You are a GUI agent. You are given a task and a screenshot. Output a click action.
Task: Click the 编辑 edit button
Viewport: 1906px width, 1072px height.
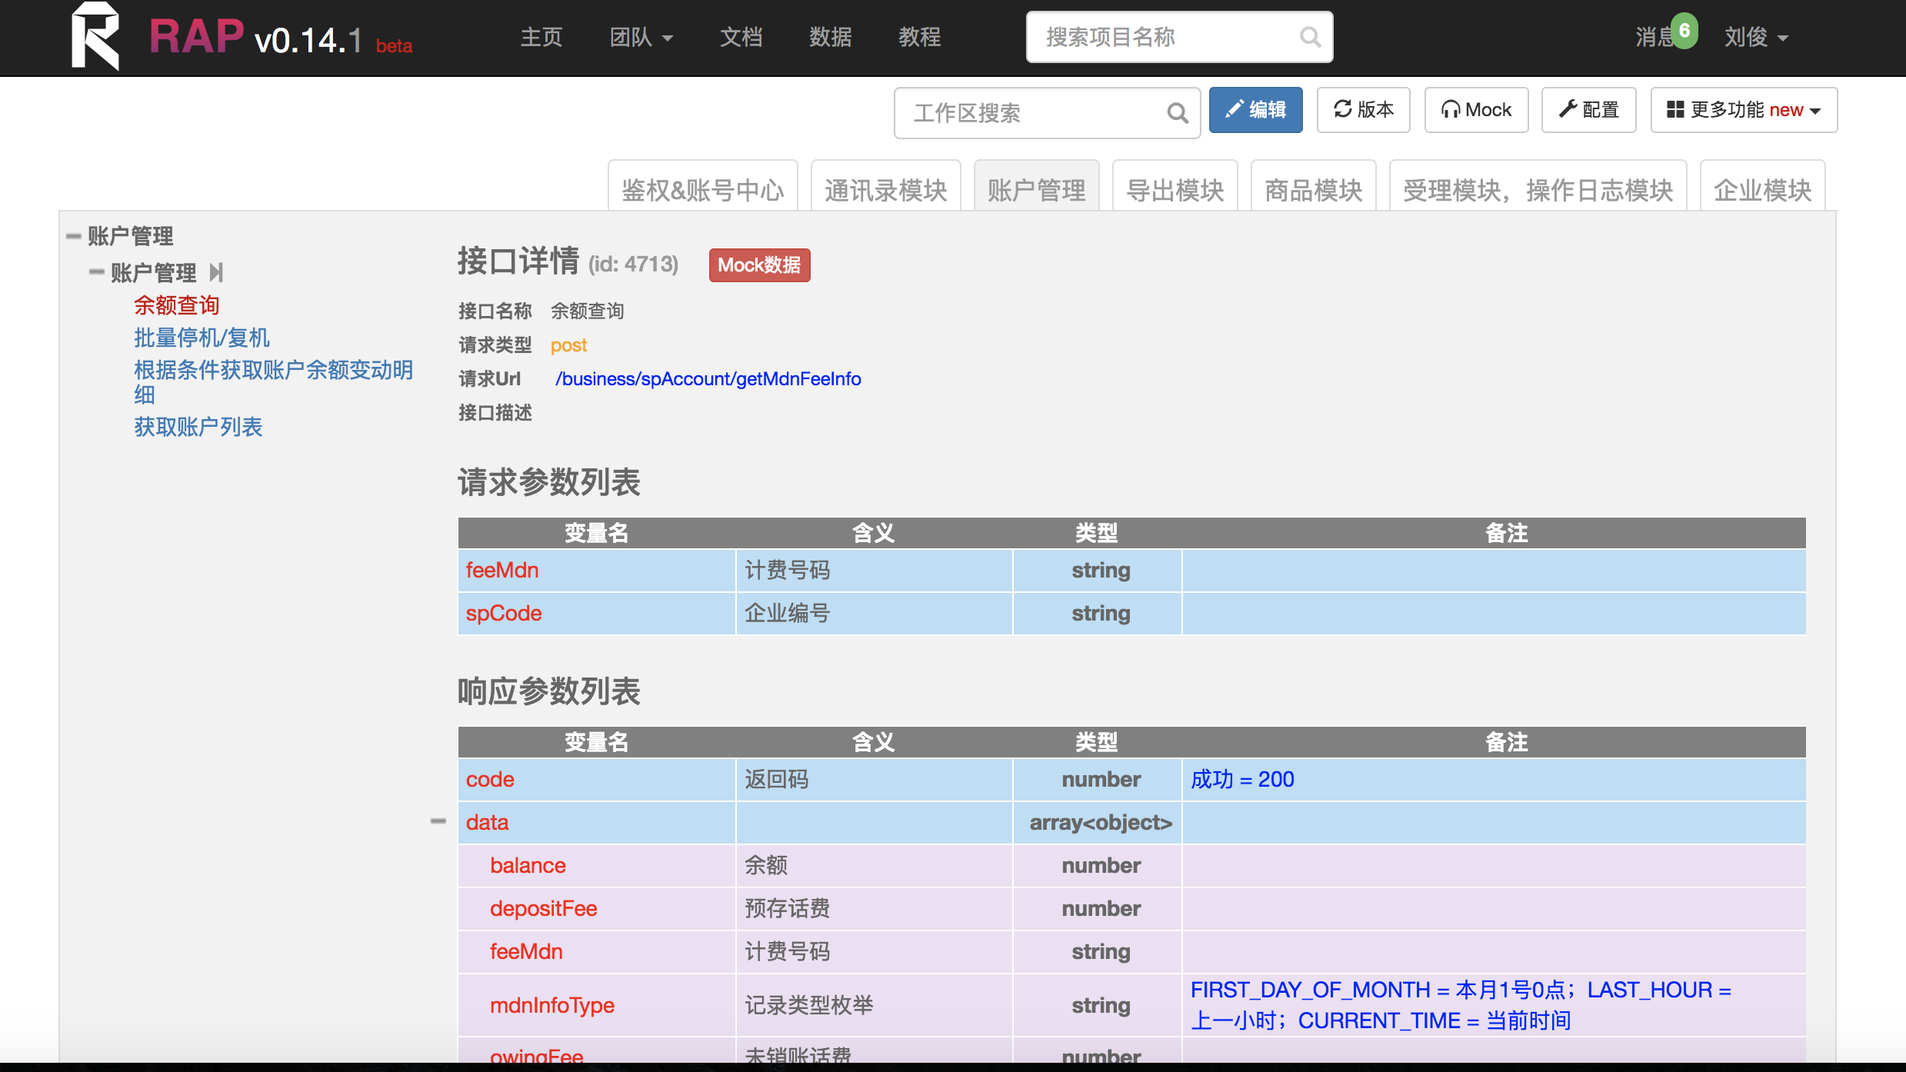pyautogui.click(x=1256, y=110)
